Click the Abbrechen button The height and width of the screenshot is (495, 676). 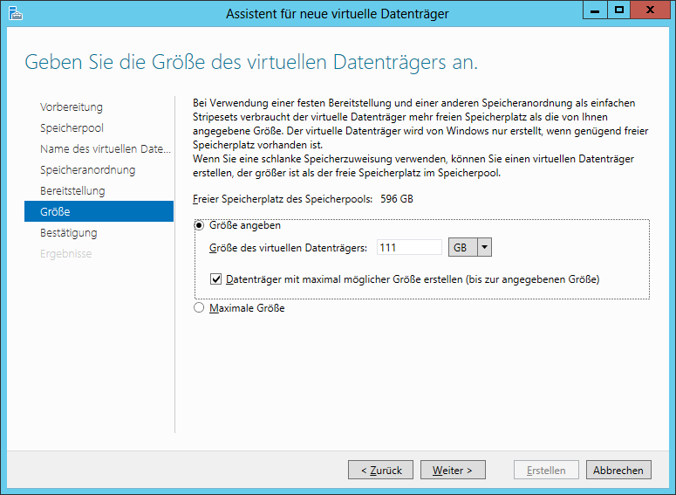(x=618, y=470)
